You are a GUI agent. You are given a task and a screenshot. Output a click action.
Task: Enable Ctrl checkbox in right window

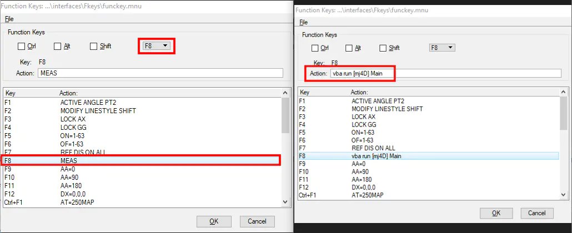(x=315, y=48)
